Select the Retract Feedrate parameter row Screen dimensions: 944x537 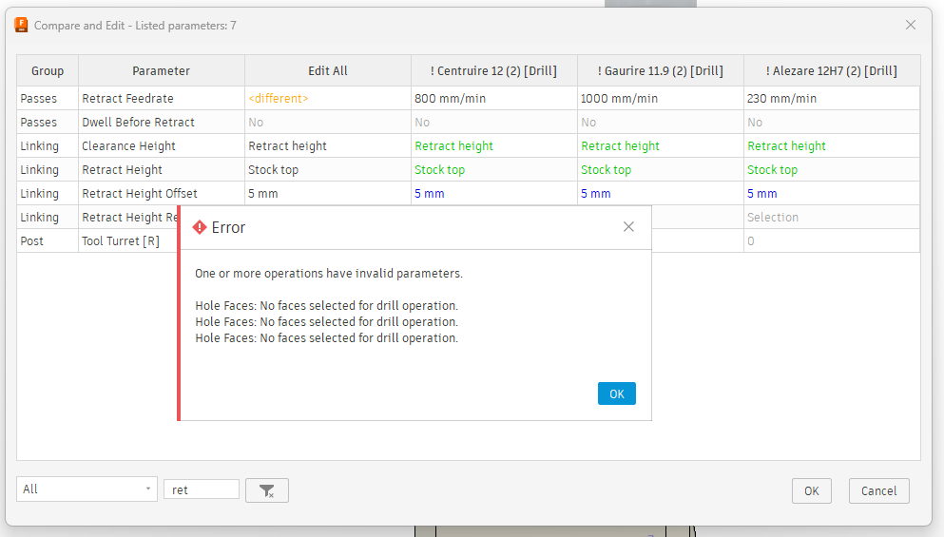tap(162, 98)
